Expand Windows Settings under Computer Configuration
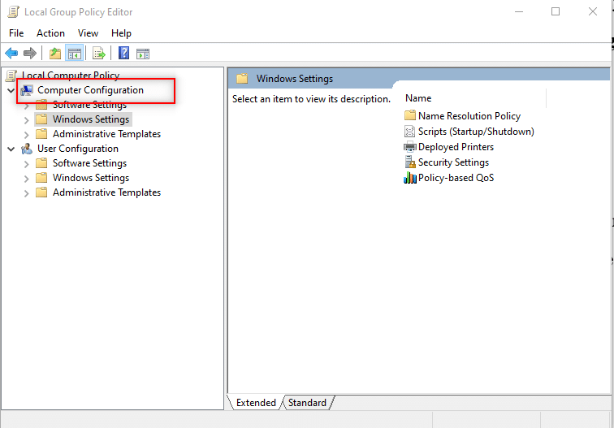Screen dimensions: 614x428 pos(26,120)
